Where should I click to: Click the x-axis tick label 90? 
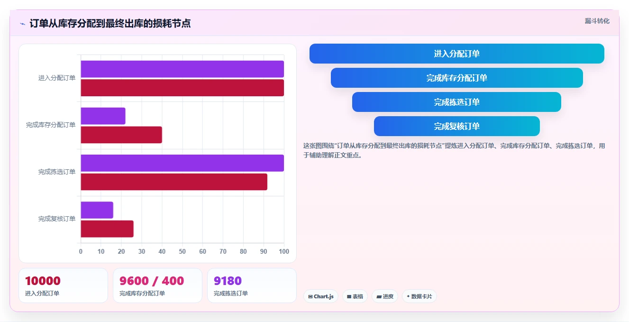pos(264,251)
